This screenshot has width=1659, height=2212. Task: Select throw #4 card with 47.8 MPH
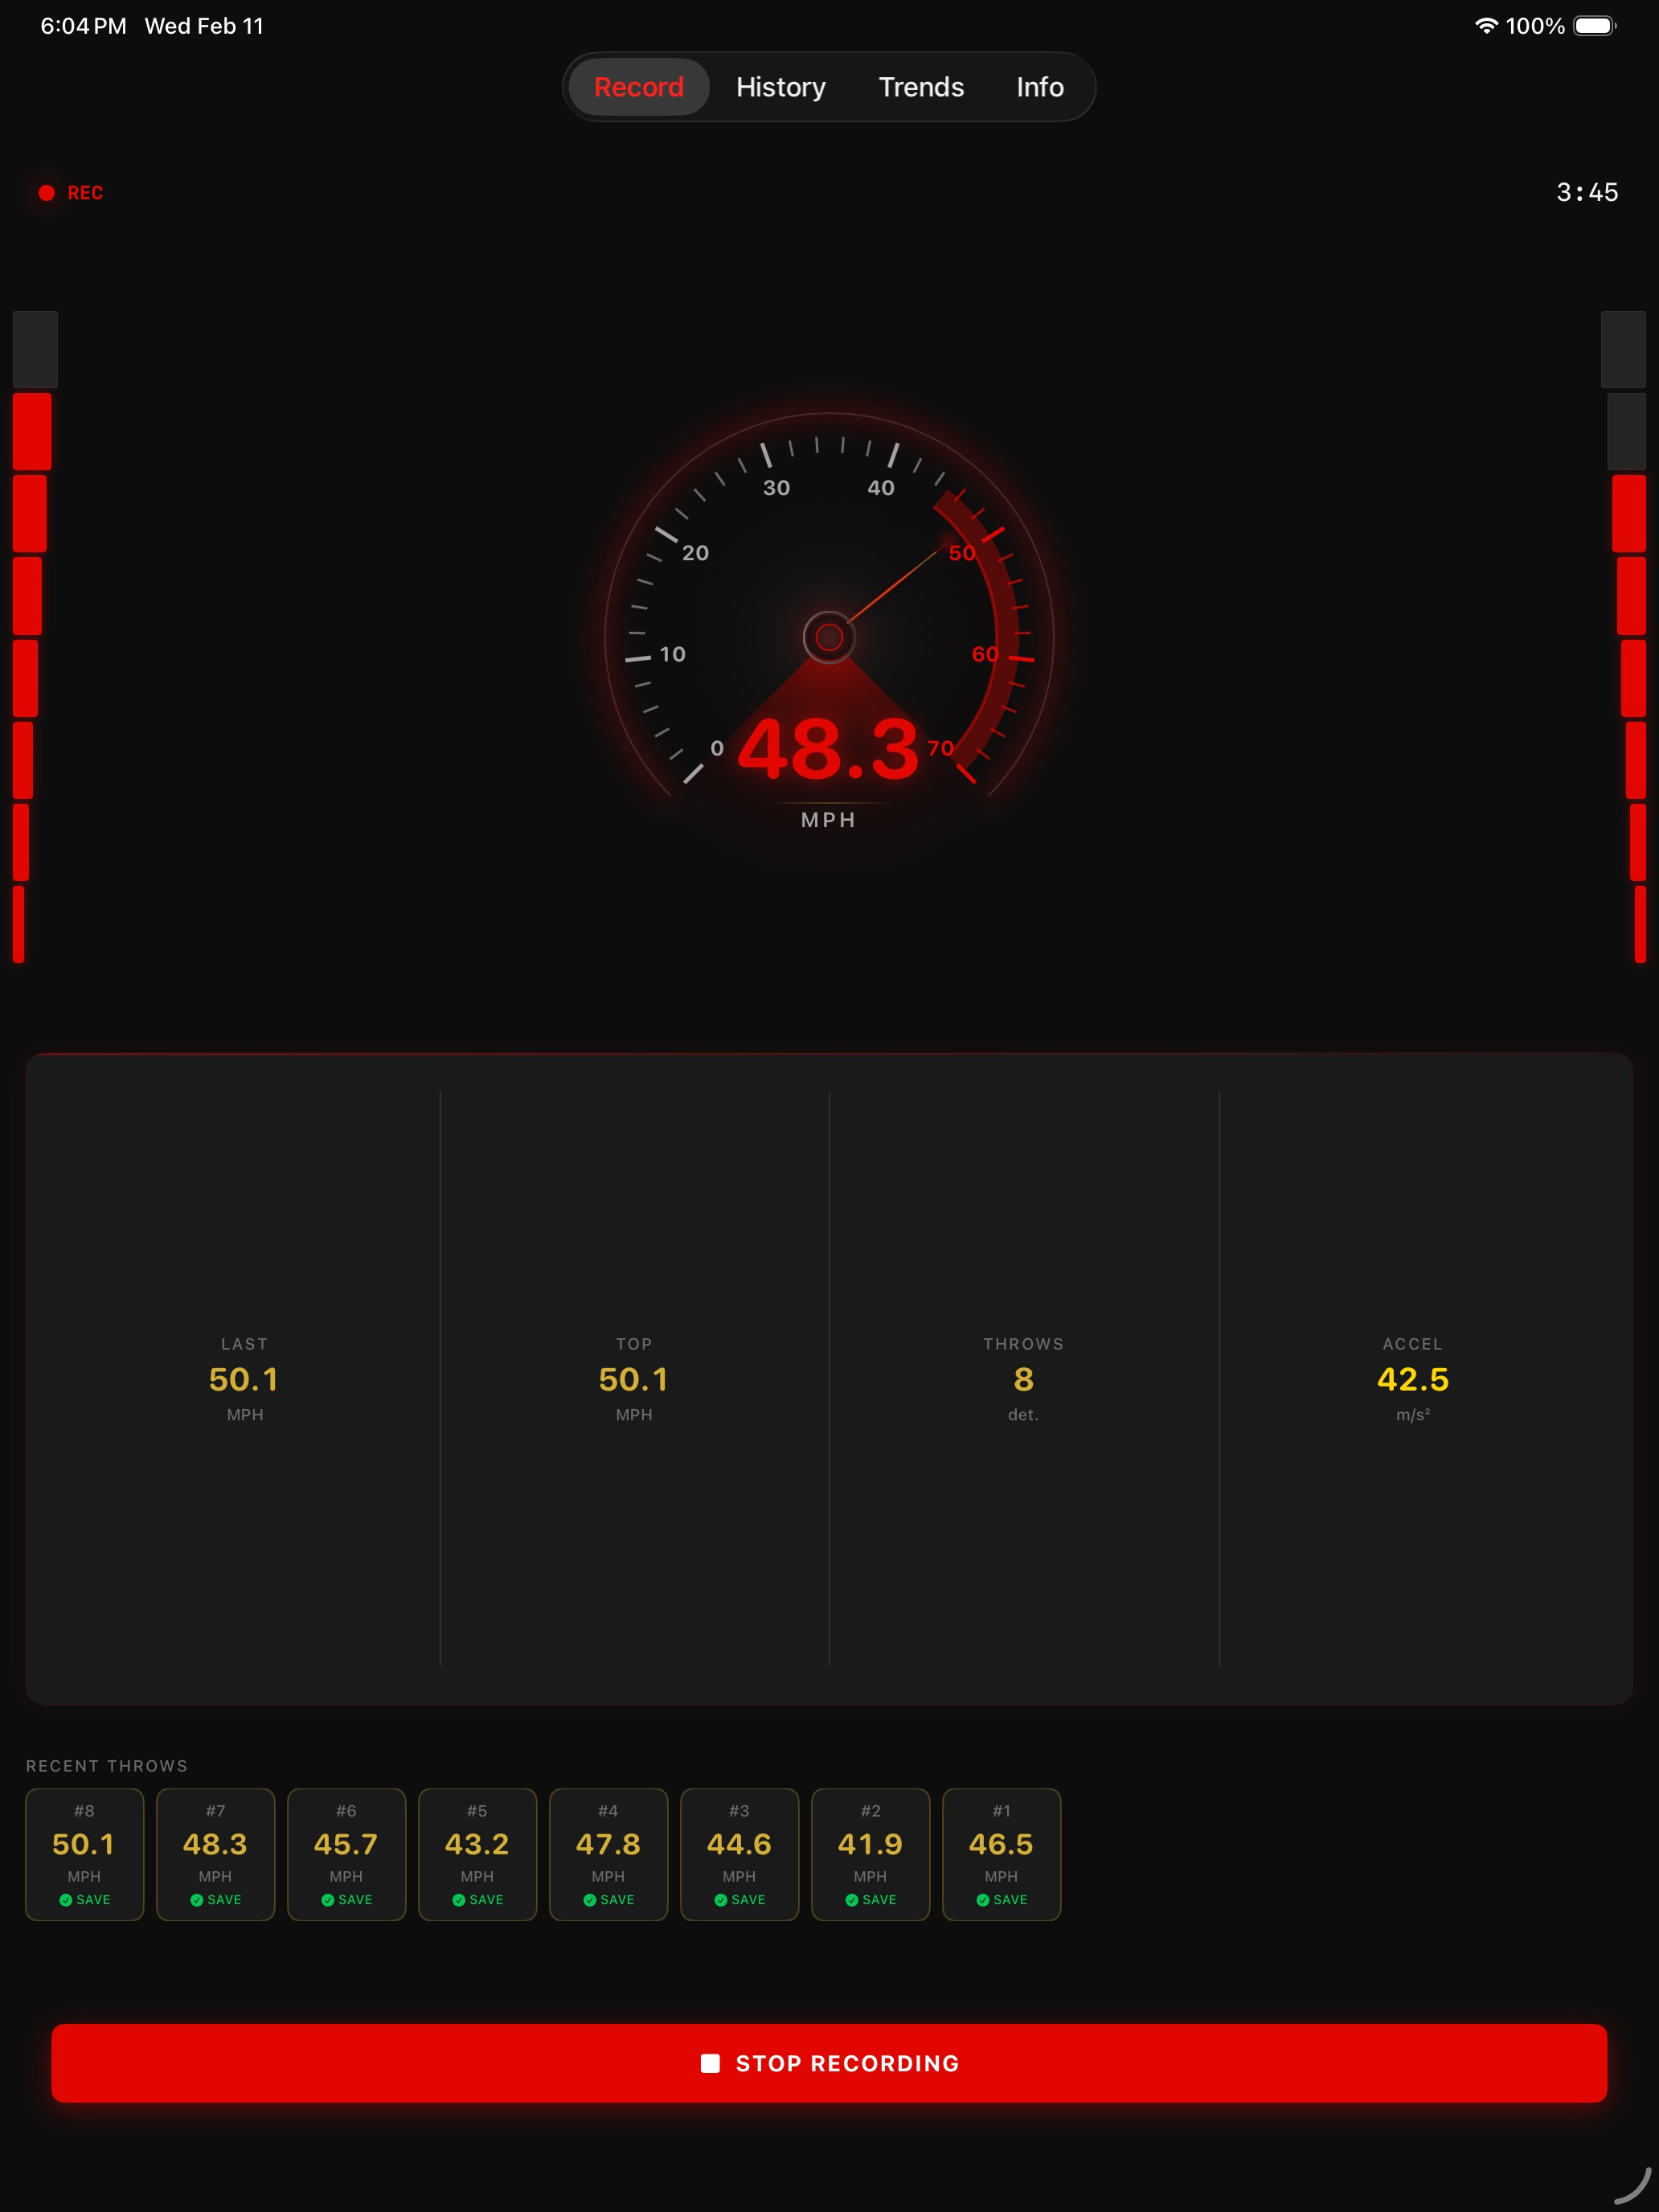tap(608, 1854)
